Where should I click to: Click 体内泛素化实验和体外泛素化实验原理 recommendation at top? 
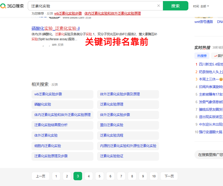(x=113, y=13)
